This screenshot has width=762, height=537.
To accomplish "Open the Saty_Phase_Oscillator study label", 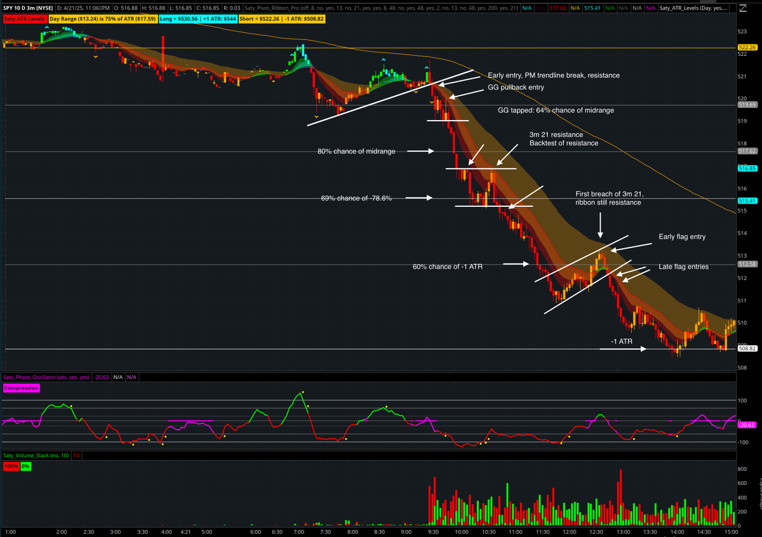I will (46, 377).
